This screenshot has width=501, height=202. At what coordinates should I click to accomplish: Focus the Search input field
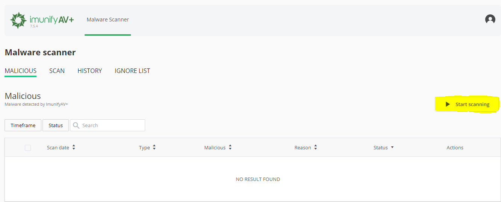108,125
